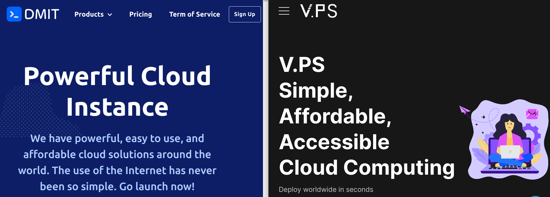The width and height of the screenshot is (550, 197).
Task: Expand the chevron next to Products
Action: [110, 15]
